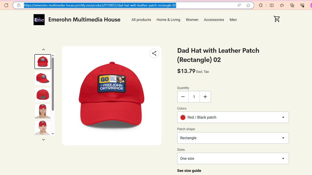
Task: Switch to the Home & Living category
Action: click(168, 20)
